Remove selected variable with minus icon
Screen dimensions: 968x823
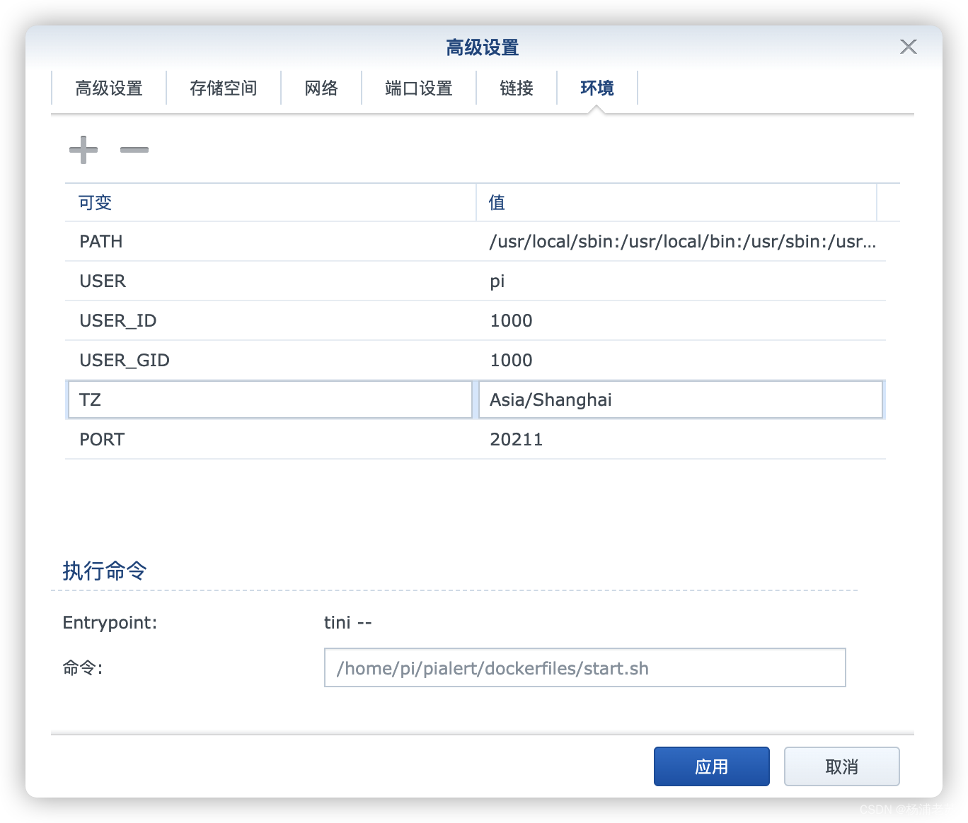pyautogui.click(x=134, y=149)
